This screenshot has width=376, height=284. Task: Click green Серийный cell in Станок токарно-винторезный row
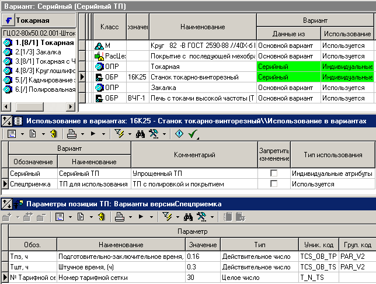point(288,77)
